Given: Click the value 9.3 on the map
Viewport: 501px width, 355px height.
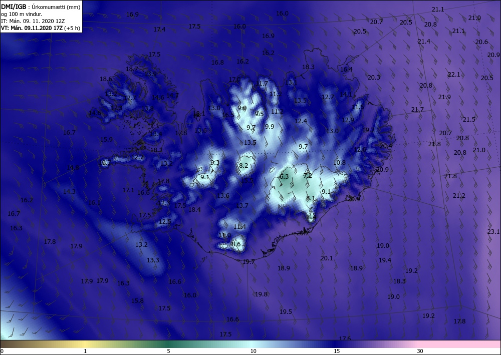Looking at the screenshot, I should [215, 163].
